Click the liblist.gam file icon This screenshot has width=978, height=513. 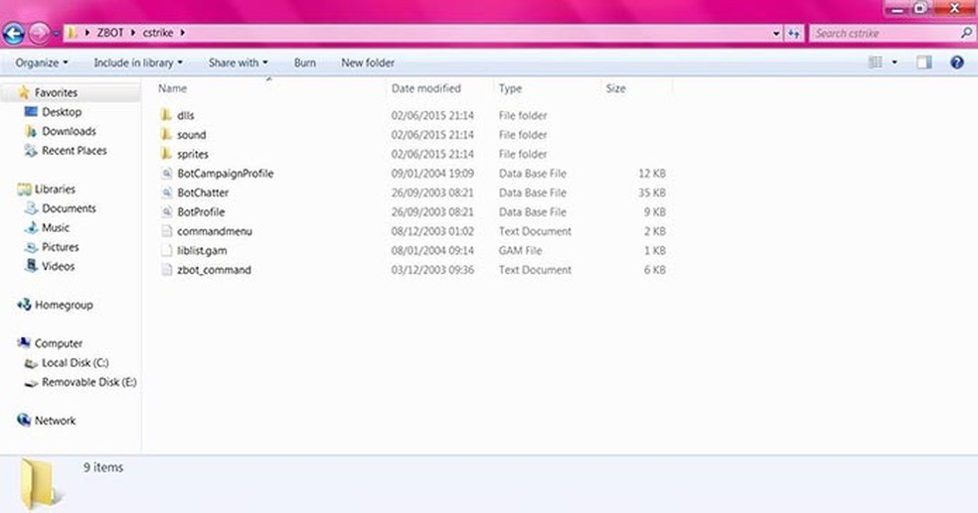click(x=167, y=251)
